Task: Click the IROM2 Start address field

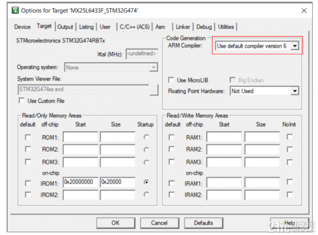Action: click(x=81, y=195)
